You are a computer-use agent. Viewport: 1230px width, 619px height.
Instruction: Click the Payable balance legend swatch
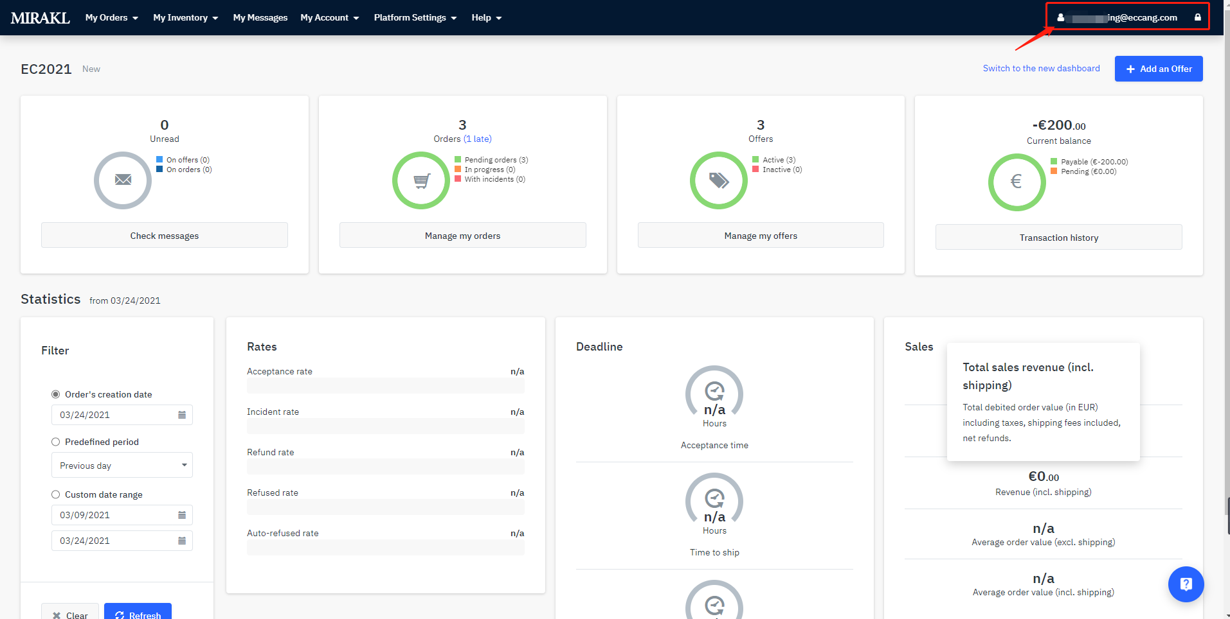[x=1054, y=161]
